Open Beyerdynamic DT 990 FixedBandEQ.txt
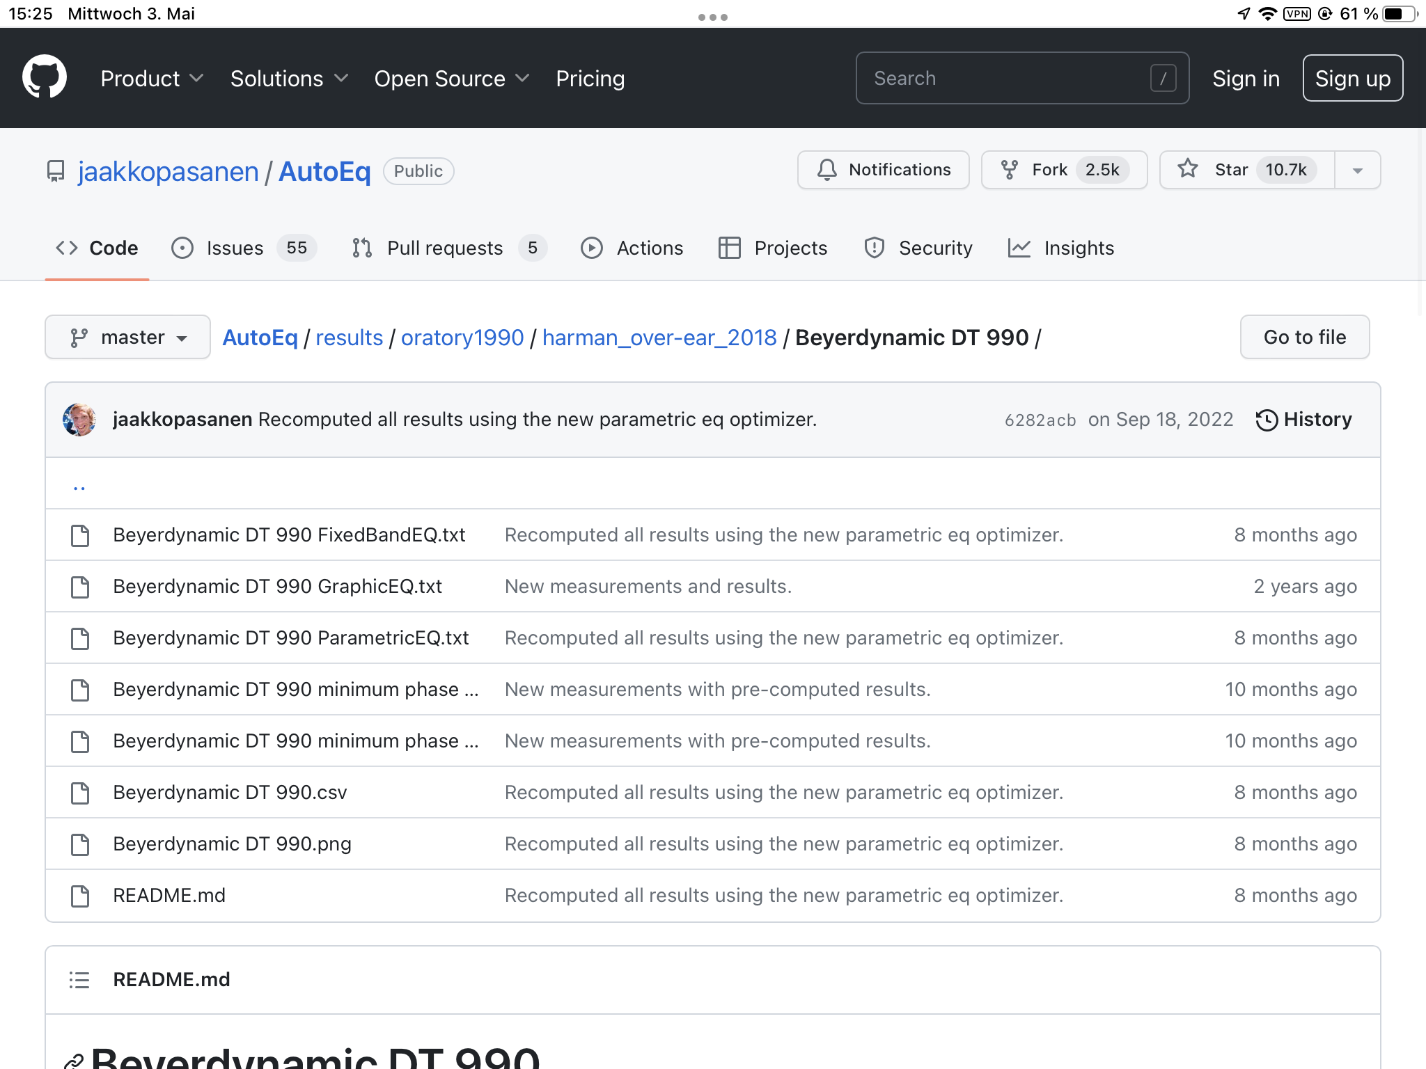 [x=289, y=535]
